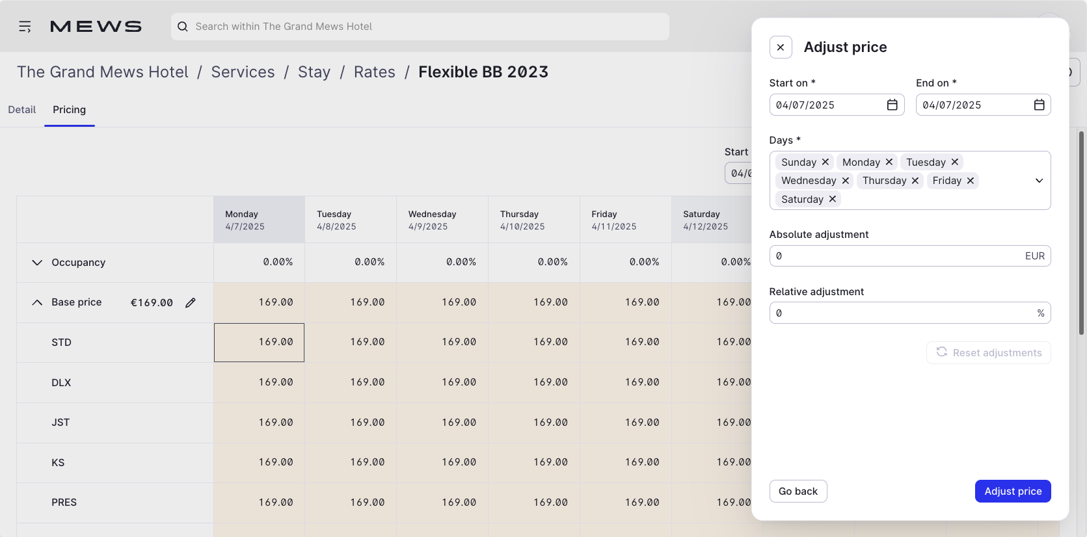1087x537 pixels.
Task: Confirm with the Adjust price button
Action: (x=1013, y=491)
